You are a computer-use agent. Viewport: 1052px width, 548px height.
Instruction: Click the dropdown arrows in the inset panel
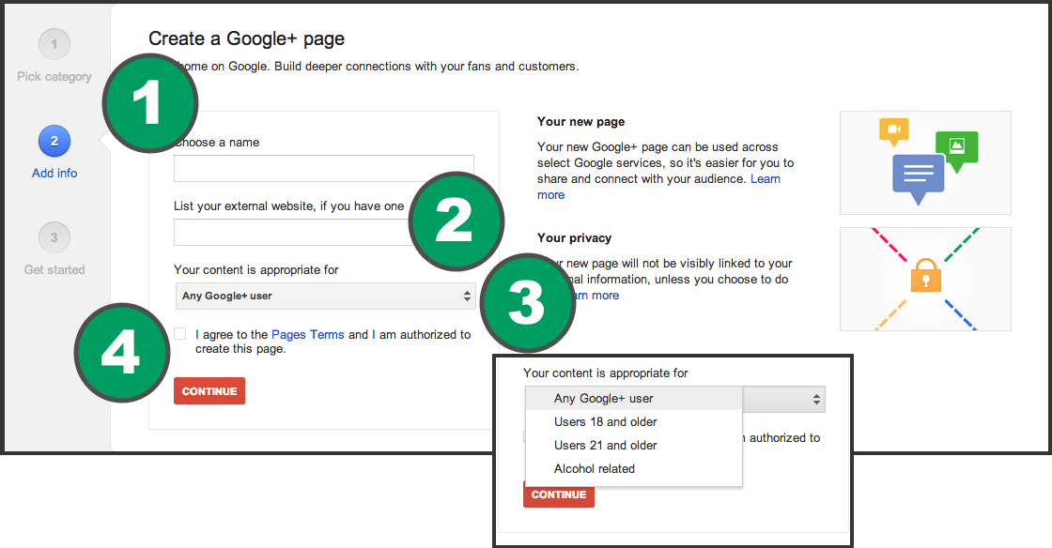(x=816, y=400)
